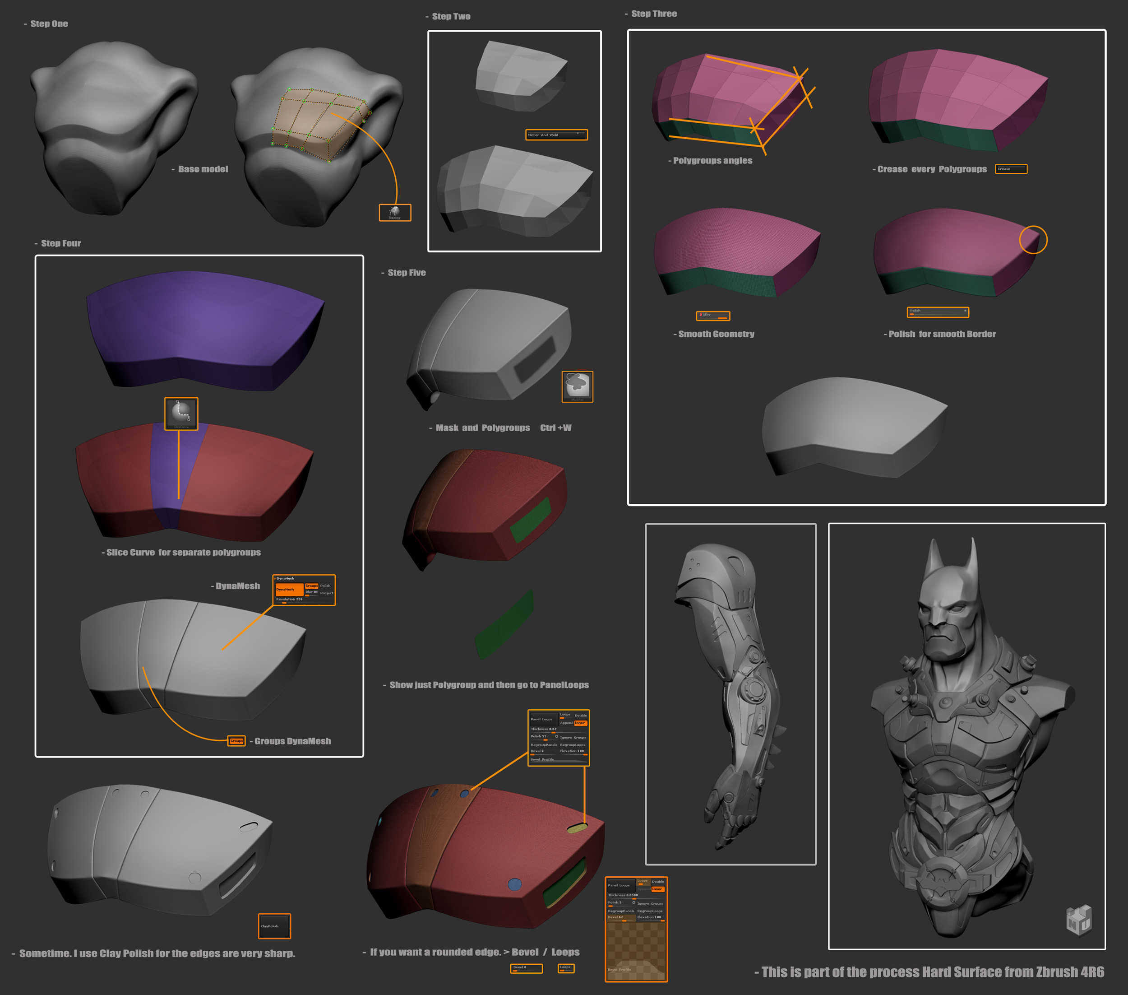Image resolution: width=1128 pixels, height=995 pixels.
Task: Click RegroupPanels in Thickness 0.0508 panel
Action: 621,911
